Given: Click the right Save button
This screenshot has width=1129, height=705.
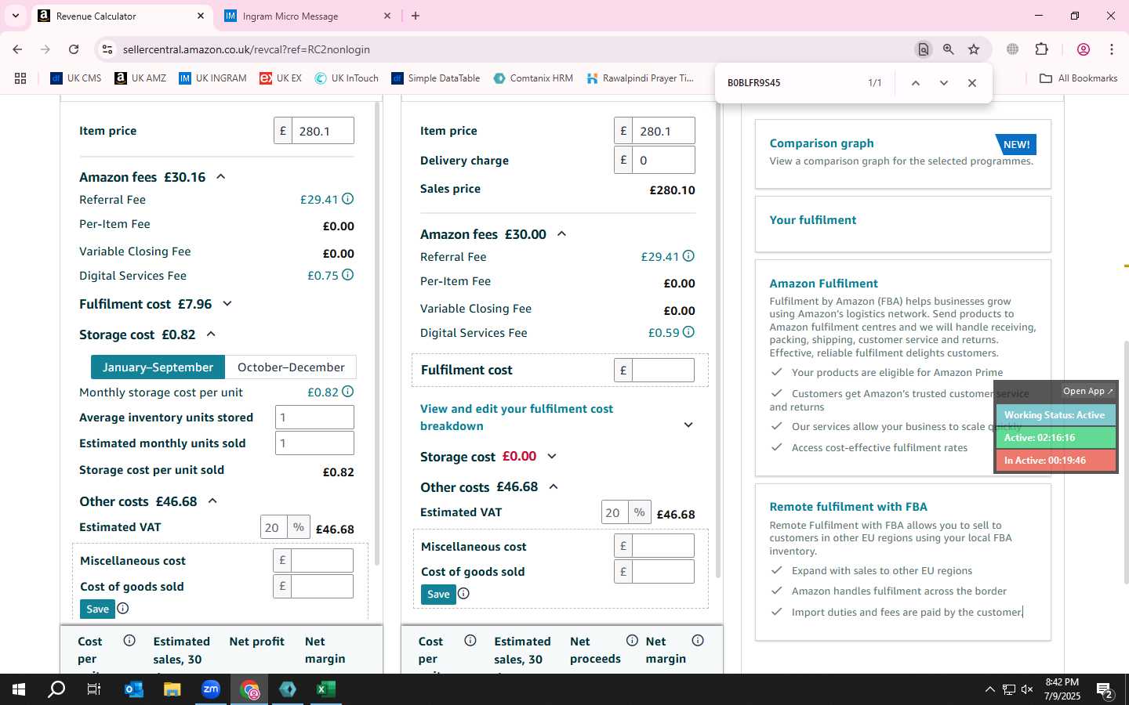Looking at the screenshot, I should [x=438, y=594].
